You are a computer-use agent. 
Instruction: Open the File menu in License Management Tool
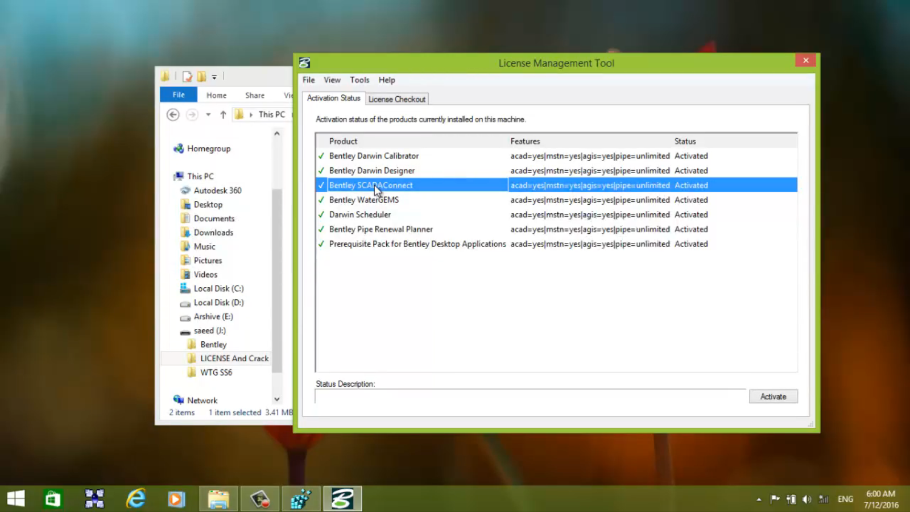[309, 80]
